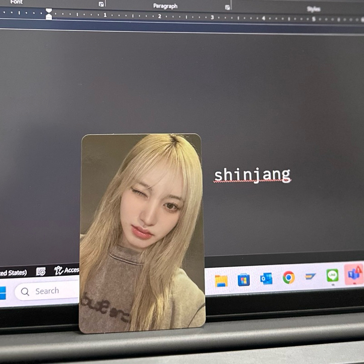Click the magnifier icon in the Search box
The width and height of the screenshot is (364, 364).
(25, 290)
